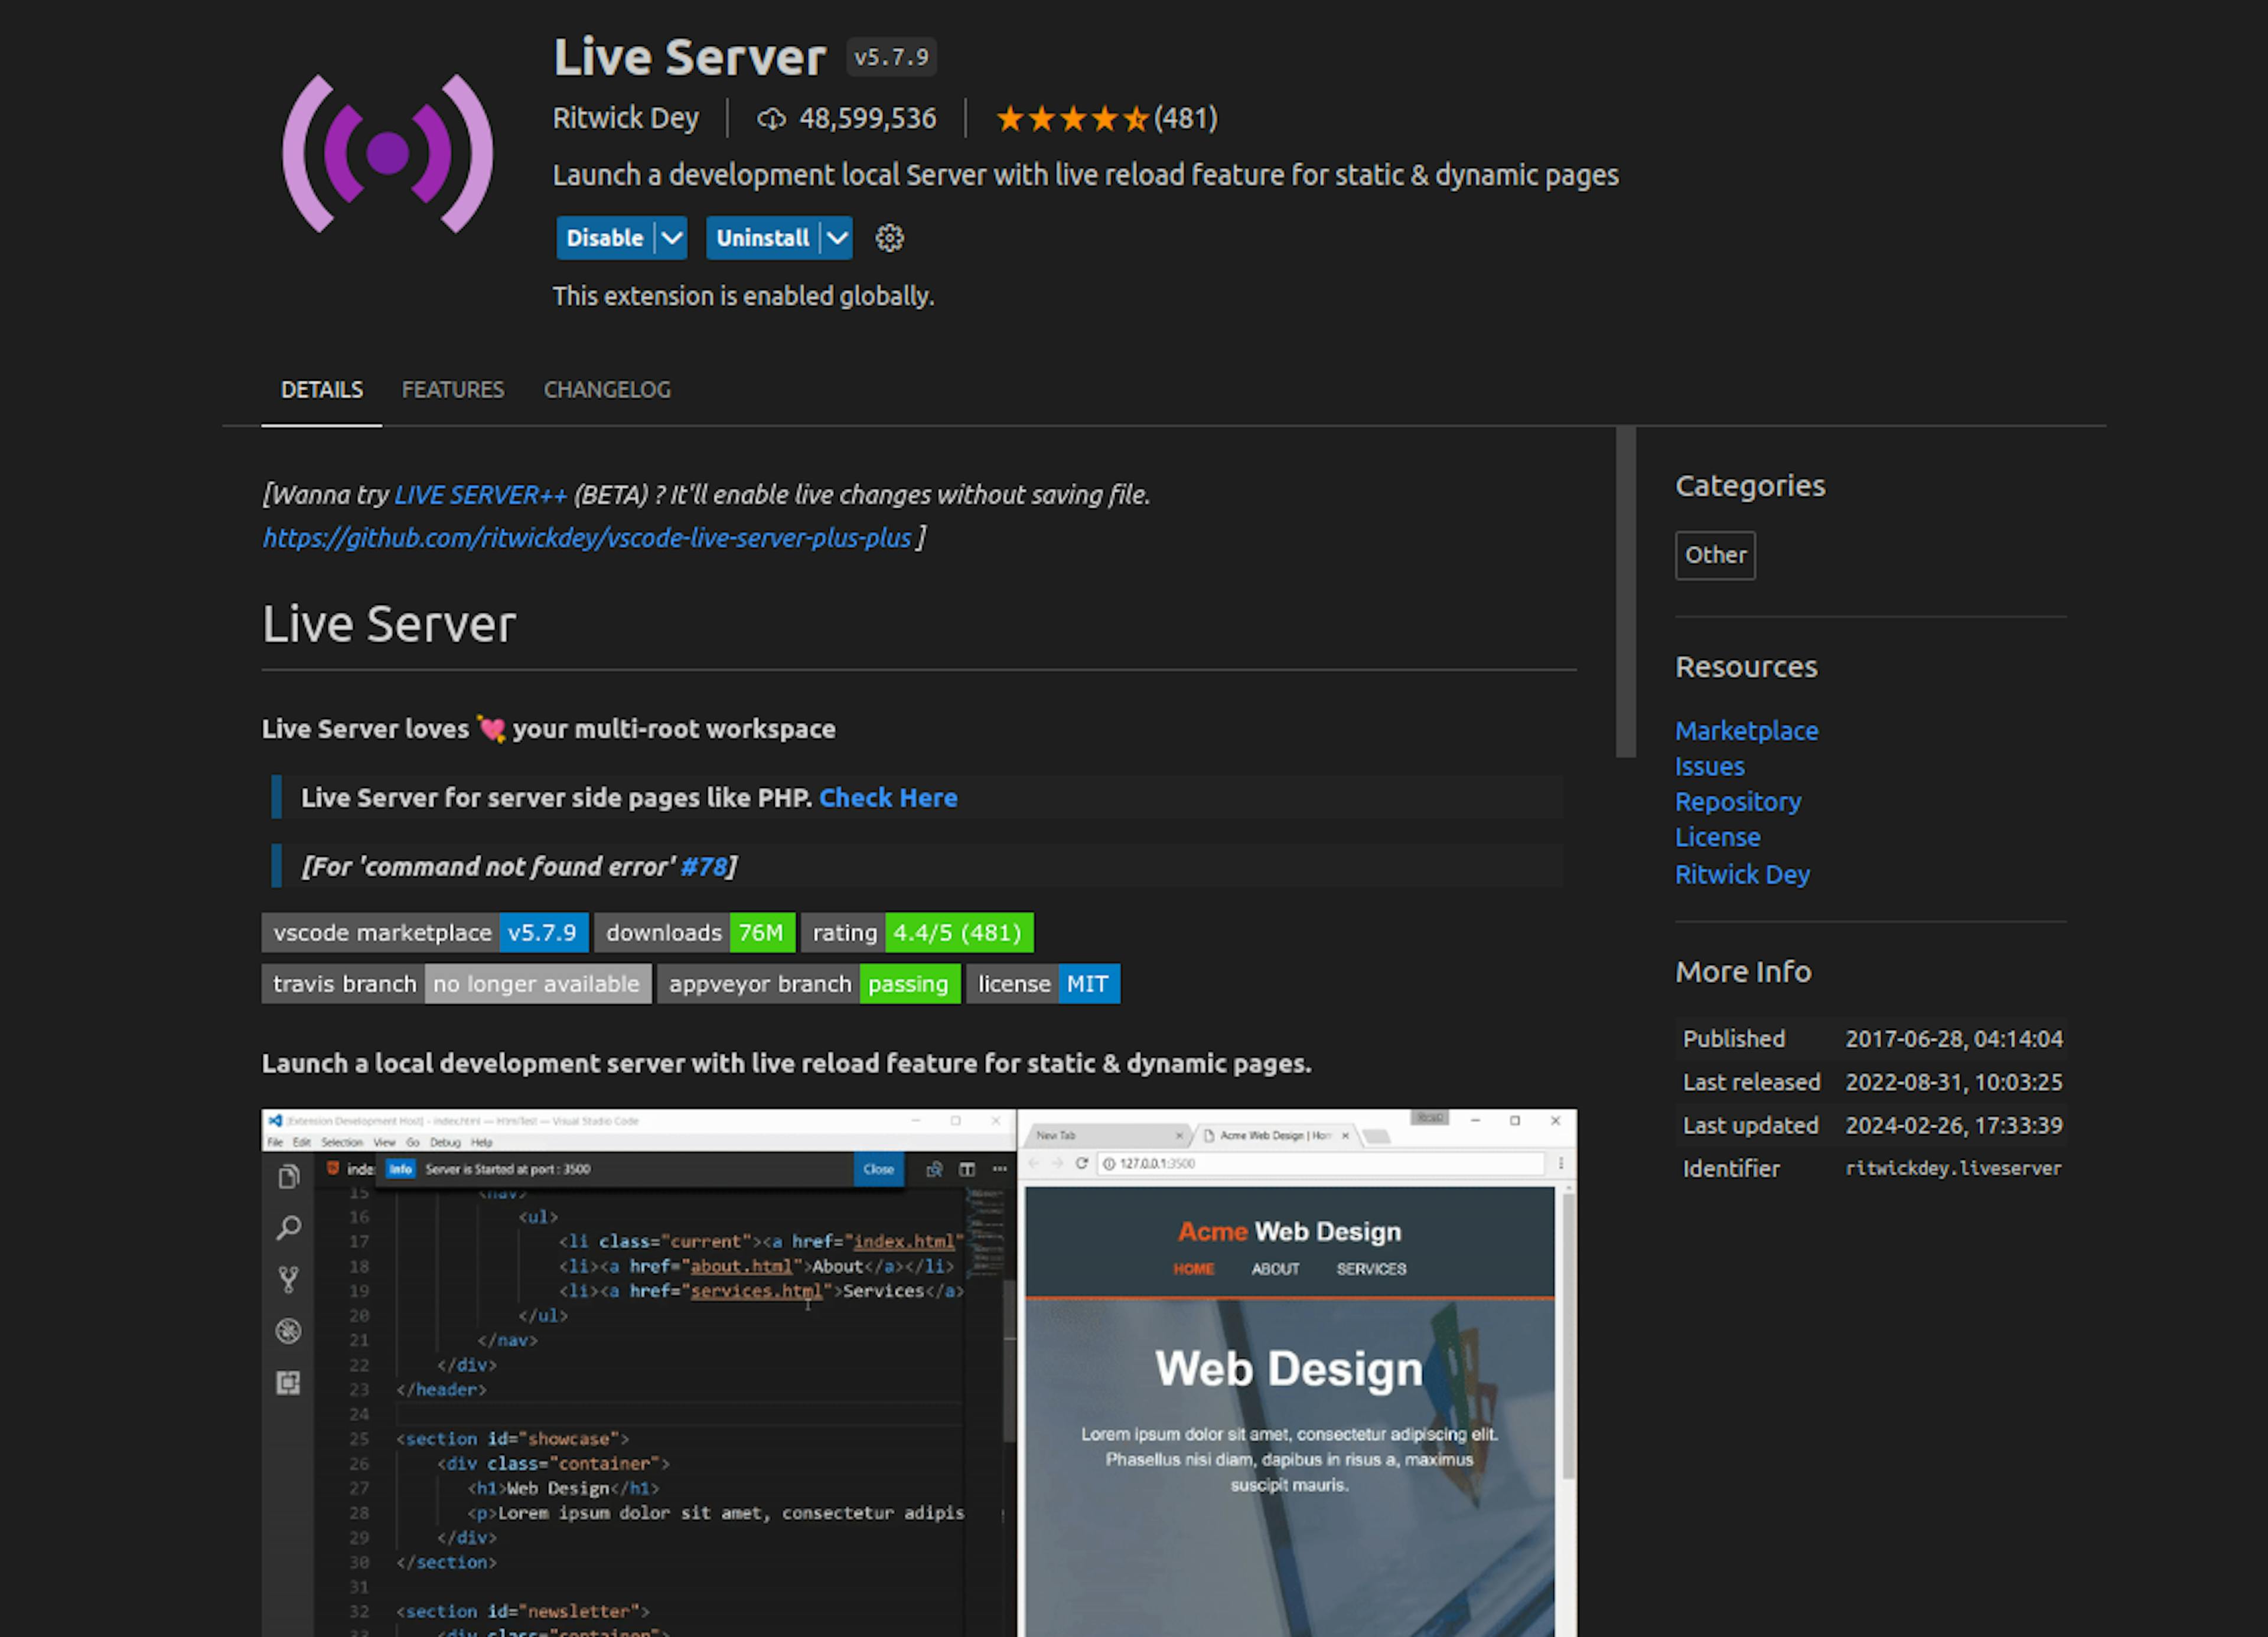Image resolution: width=2268 pixels, height=1637 pixels.
Task: Click the downloads 76M badge
Action: click(695, 932)
